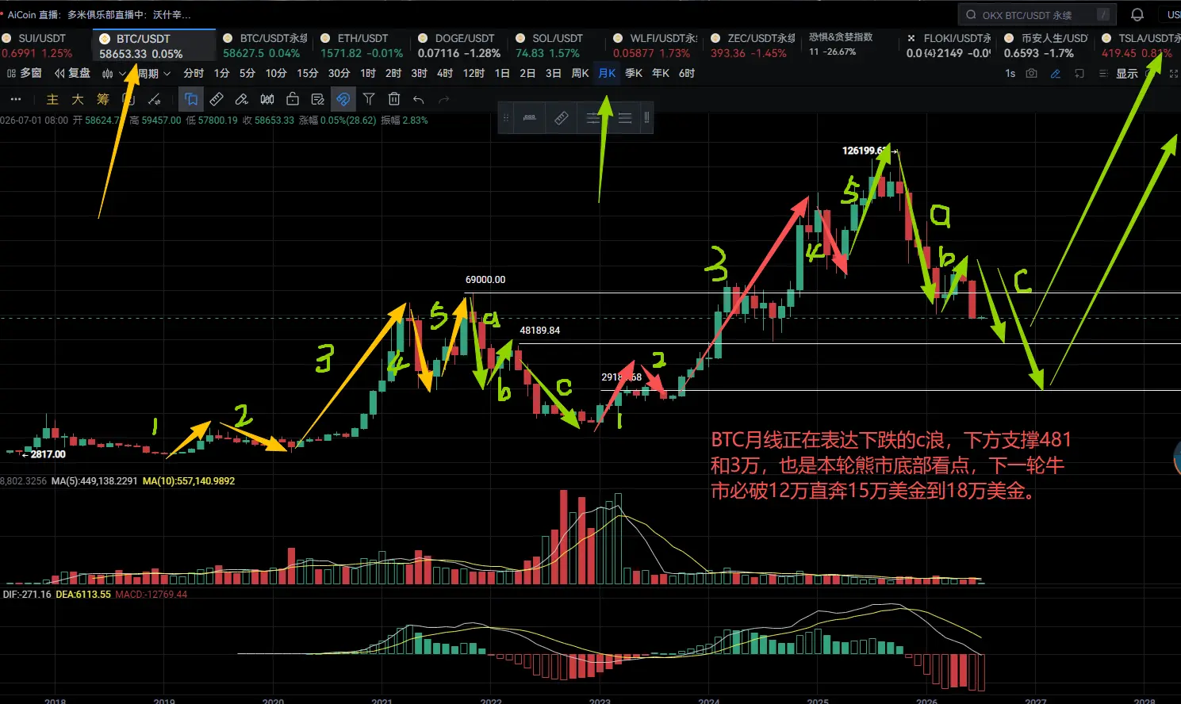Toggle the lock drawings icon
Viewport: 1181px width, 704px height.
pos(293,99)
